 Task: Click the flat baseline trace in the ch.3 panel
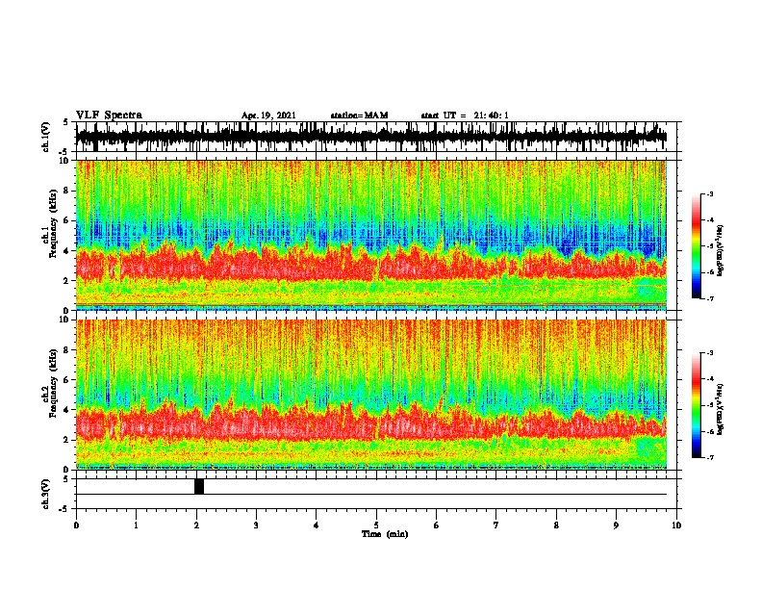(370, 495)
